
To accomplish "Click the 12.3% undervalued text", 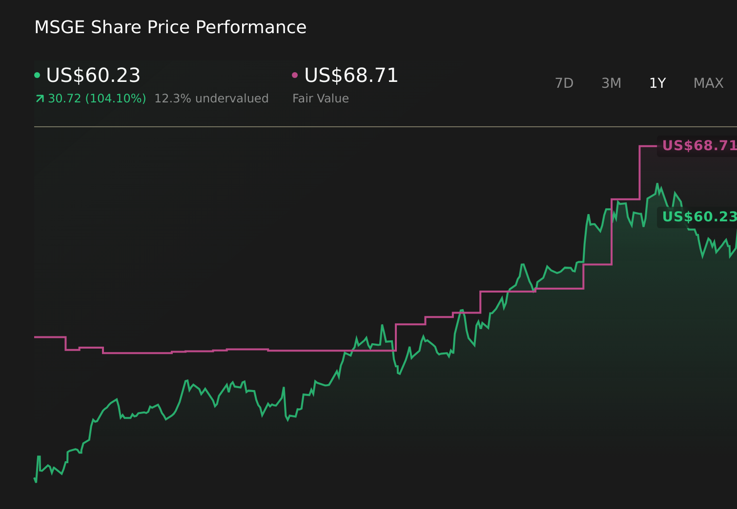I will pyautogui.click(x=211, y=98).
